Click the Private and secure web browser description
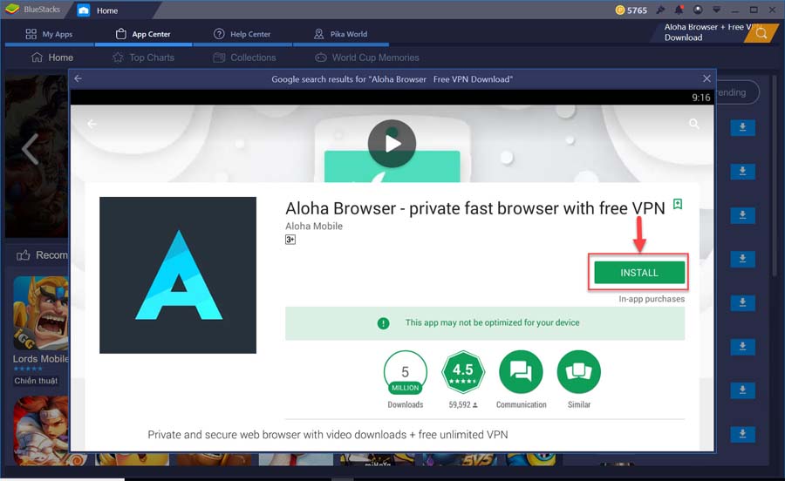Image resolution: width=785 pixels, height=481 pixels. point(327,435)
